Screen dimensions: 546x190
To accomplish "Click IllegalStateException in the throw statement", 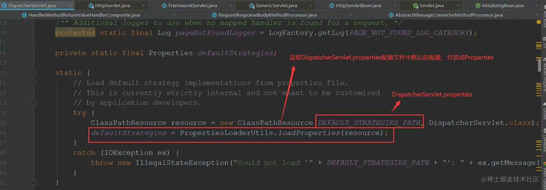I will click(182, 163).
